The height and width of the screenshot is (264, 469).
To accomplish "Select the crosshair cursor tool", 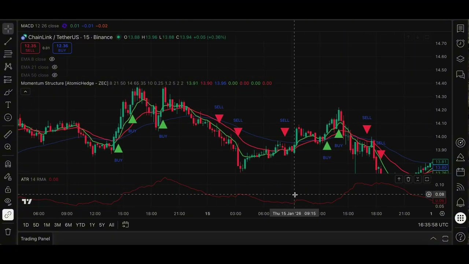I will point(8,29).
